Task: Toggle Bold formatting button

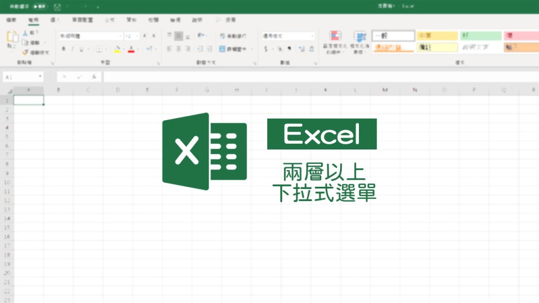Action: click(63, 49)
